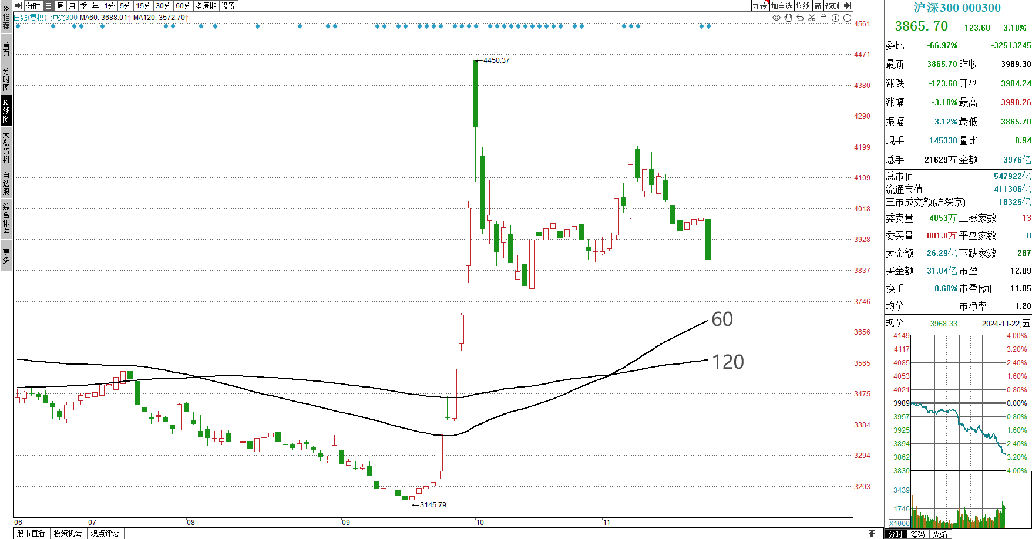Viewport: 1032px width, 539px height.
Task: Open 自选股 in left sidebar
Action: 6,183
